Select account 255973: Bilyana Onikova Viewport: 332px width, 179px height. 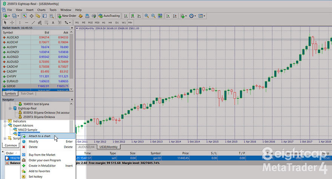(x=39, y=117)
